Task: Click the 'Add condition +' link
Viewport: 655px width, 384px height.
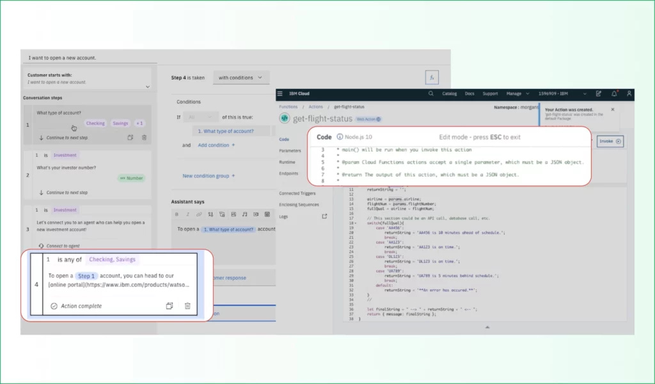Action: [216, 145]
